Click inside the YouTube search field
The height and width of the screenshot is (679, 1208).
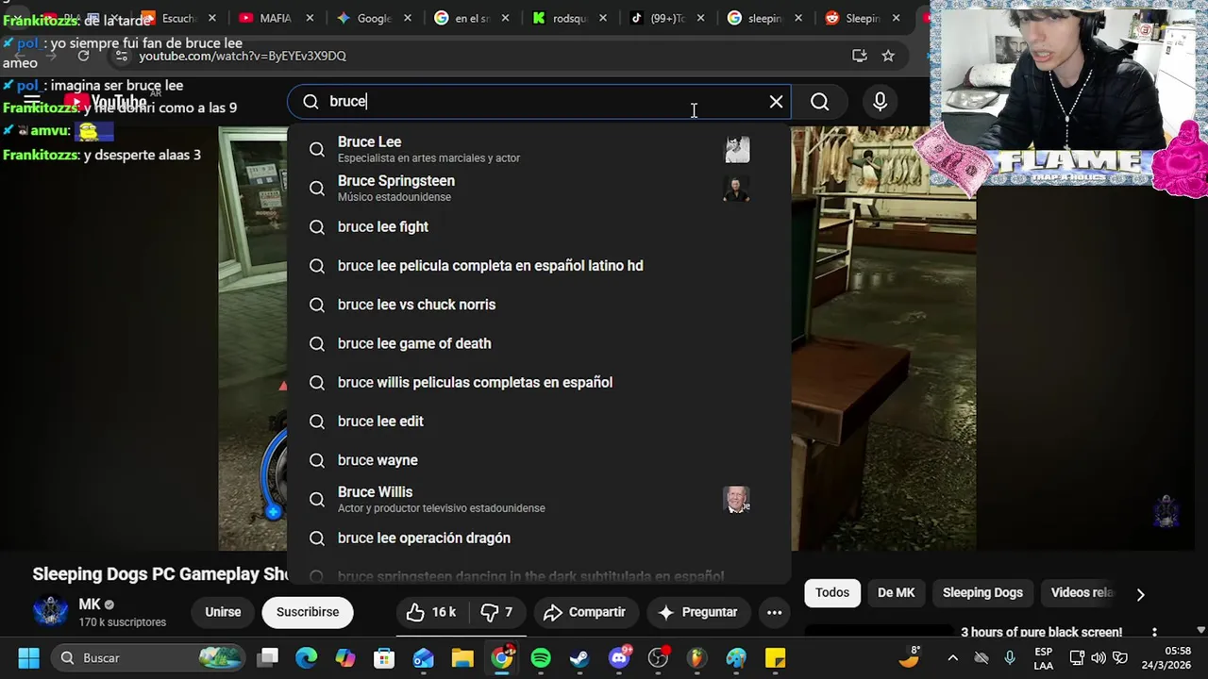(x=538, y=102)
